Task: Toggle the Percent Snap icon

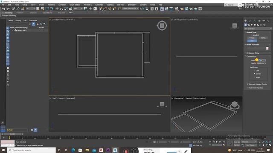Action: click(110, 8)
